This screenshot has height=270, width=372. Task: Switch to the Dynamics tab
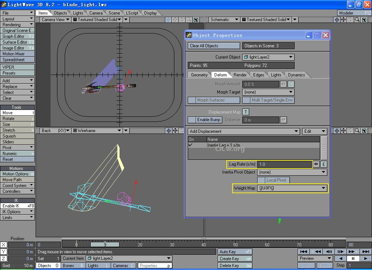click(x=296, y=75)
